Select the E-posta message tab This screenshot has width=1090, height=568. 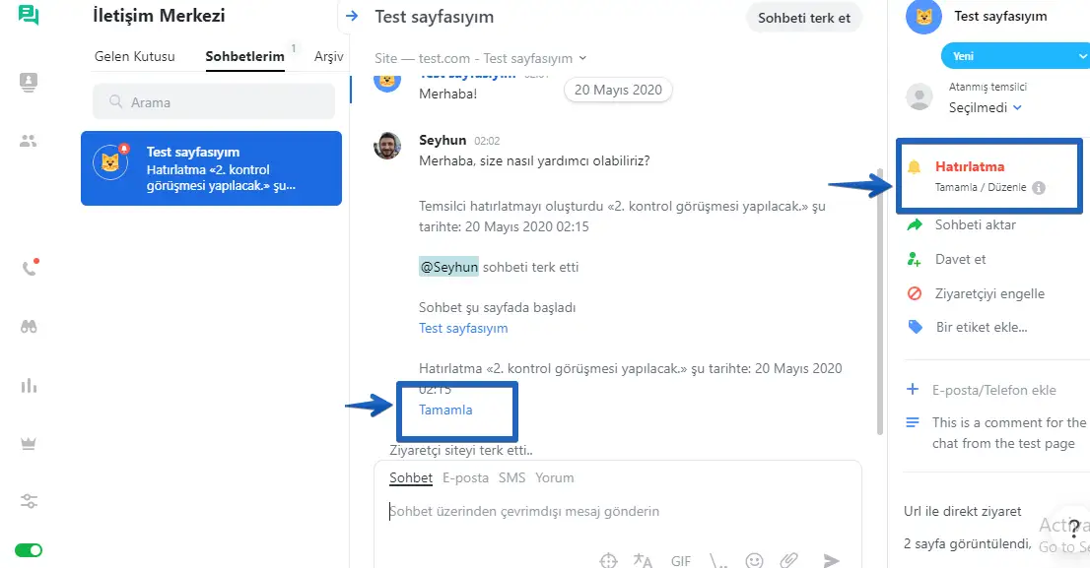[465, 477]
